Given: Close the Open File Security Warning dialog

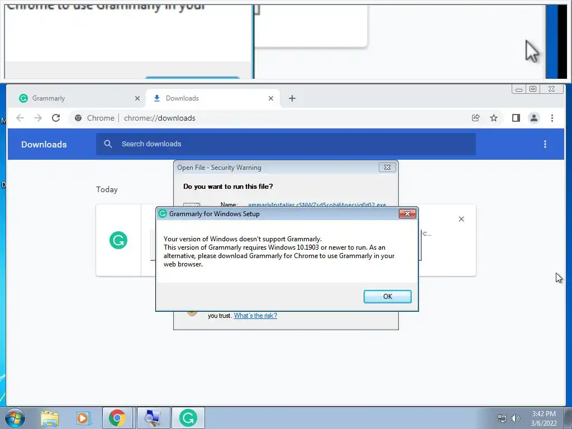Looking at the screenshot, I should tap(387, 167).
